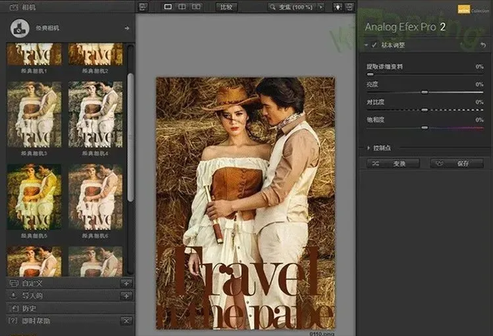This screenshot has height=336, width=493.
Task: Click the 变焦 (100 %) zoom label
Action: tap(296, 7)
